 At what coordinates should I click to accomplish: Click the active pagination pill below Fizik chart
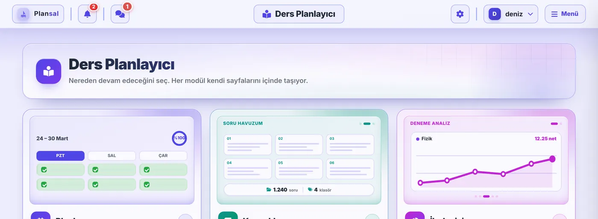[486, 196]
